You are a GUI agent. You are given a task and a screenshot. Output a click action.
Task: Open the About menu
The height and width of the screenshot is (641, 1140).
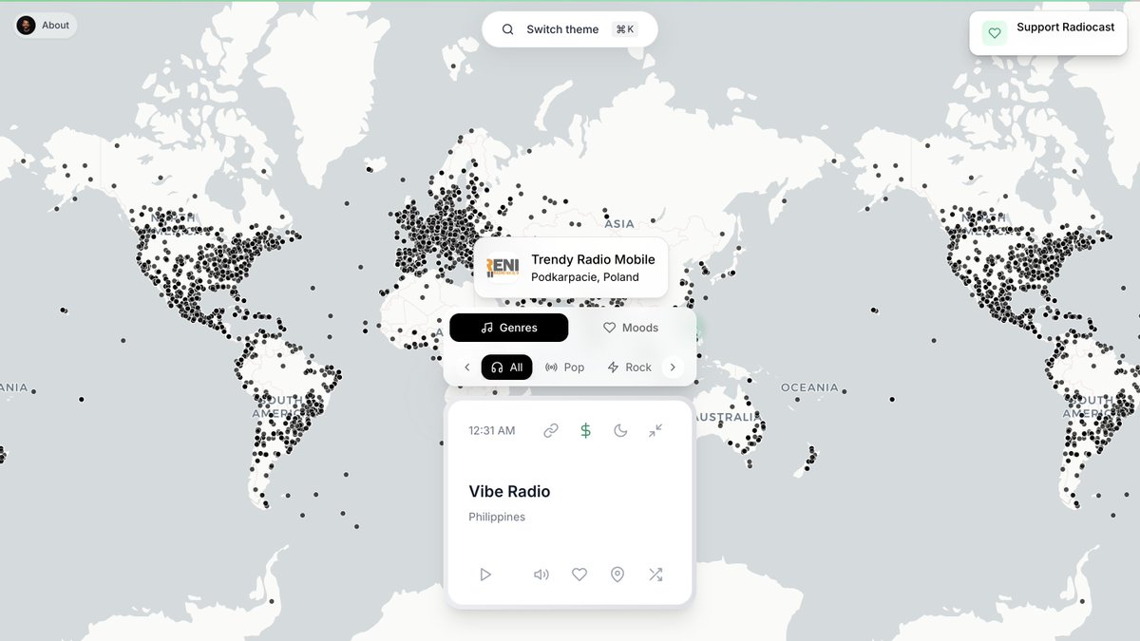(44, 25)
